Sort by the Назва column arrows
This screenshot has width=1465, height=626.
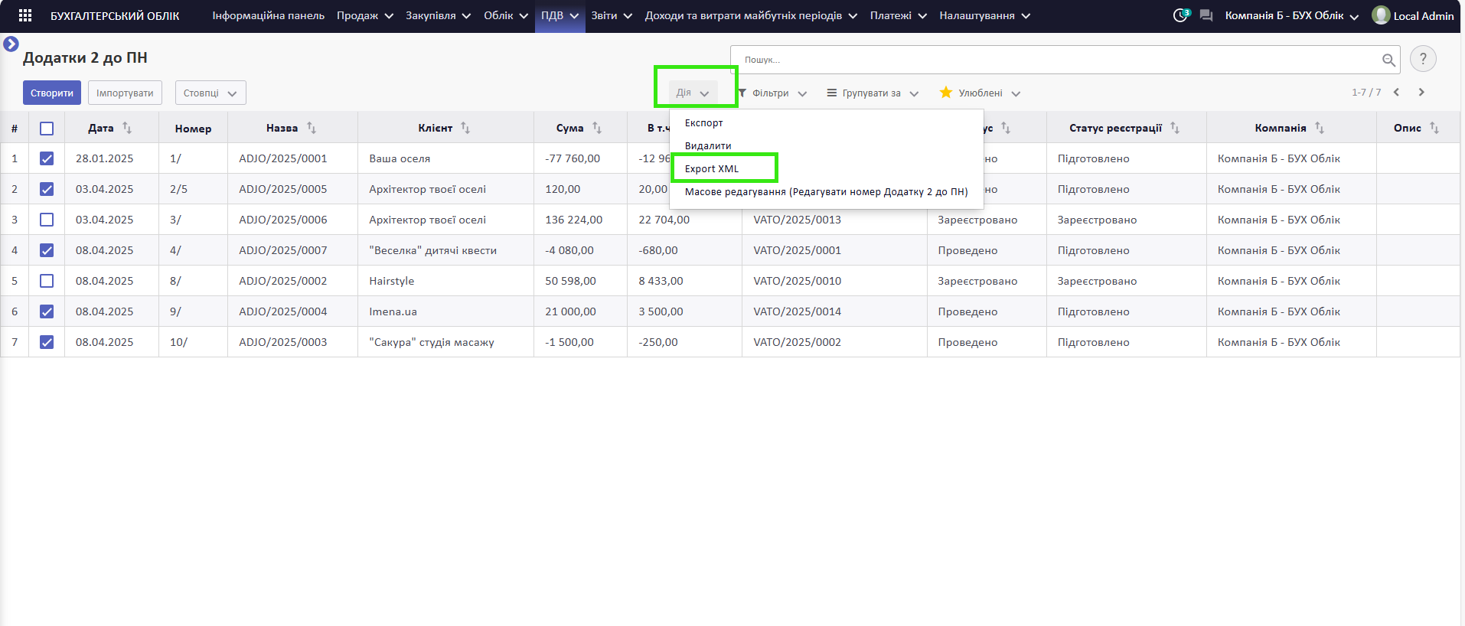tap(312, 128)
